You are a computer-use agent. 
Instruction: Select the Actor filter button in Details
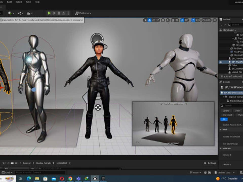[237, 111]
